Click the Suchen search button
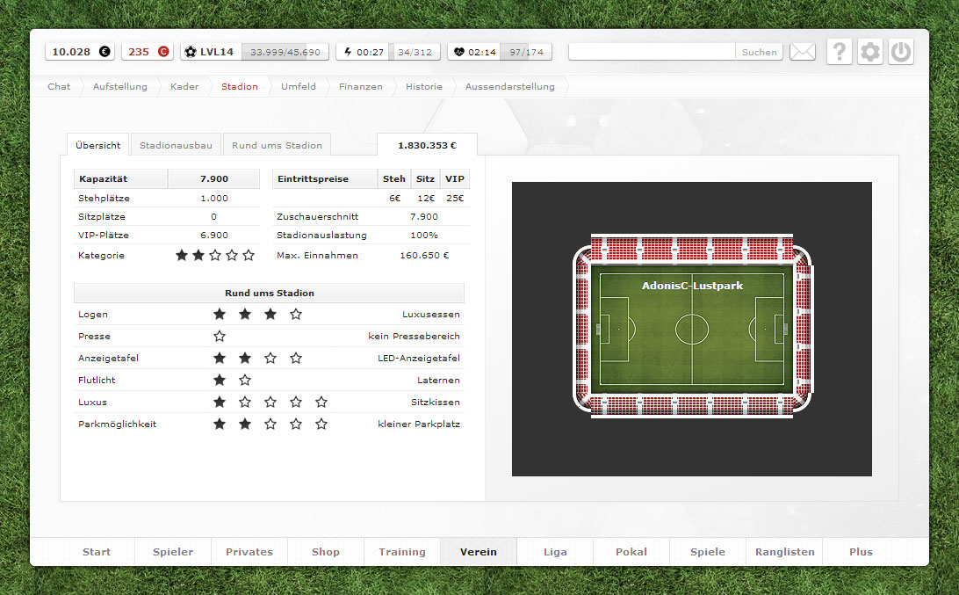The height and width of the screenshot is (595, 959). pyautogui.click(x=759, y=52)
